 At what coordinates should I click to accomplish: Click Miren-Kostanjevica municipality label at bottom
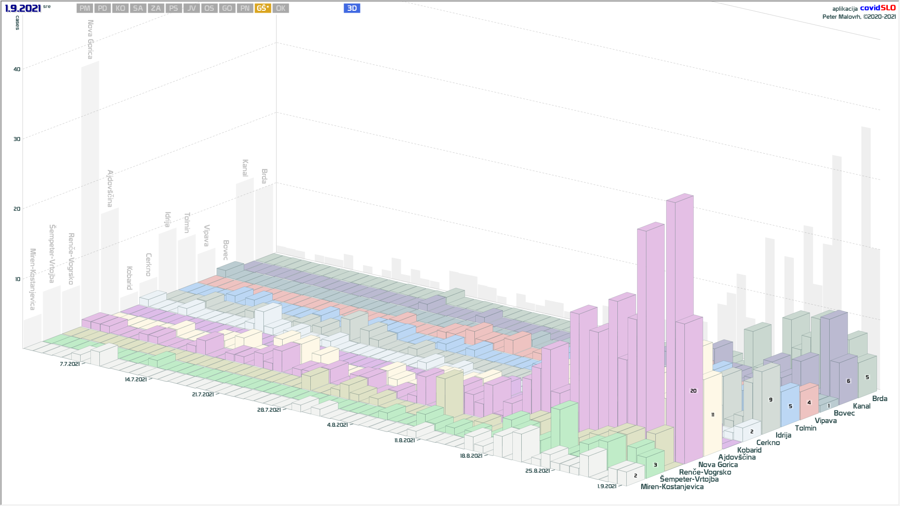(672, 487)
